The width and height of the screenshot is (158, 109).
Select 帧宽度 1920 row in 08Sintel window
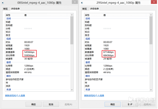[x=38, y=46]
